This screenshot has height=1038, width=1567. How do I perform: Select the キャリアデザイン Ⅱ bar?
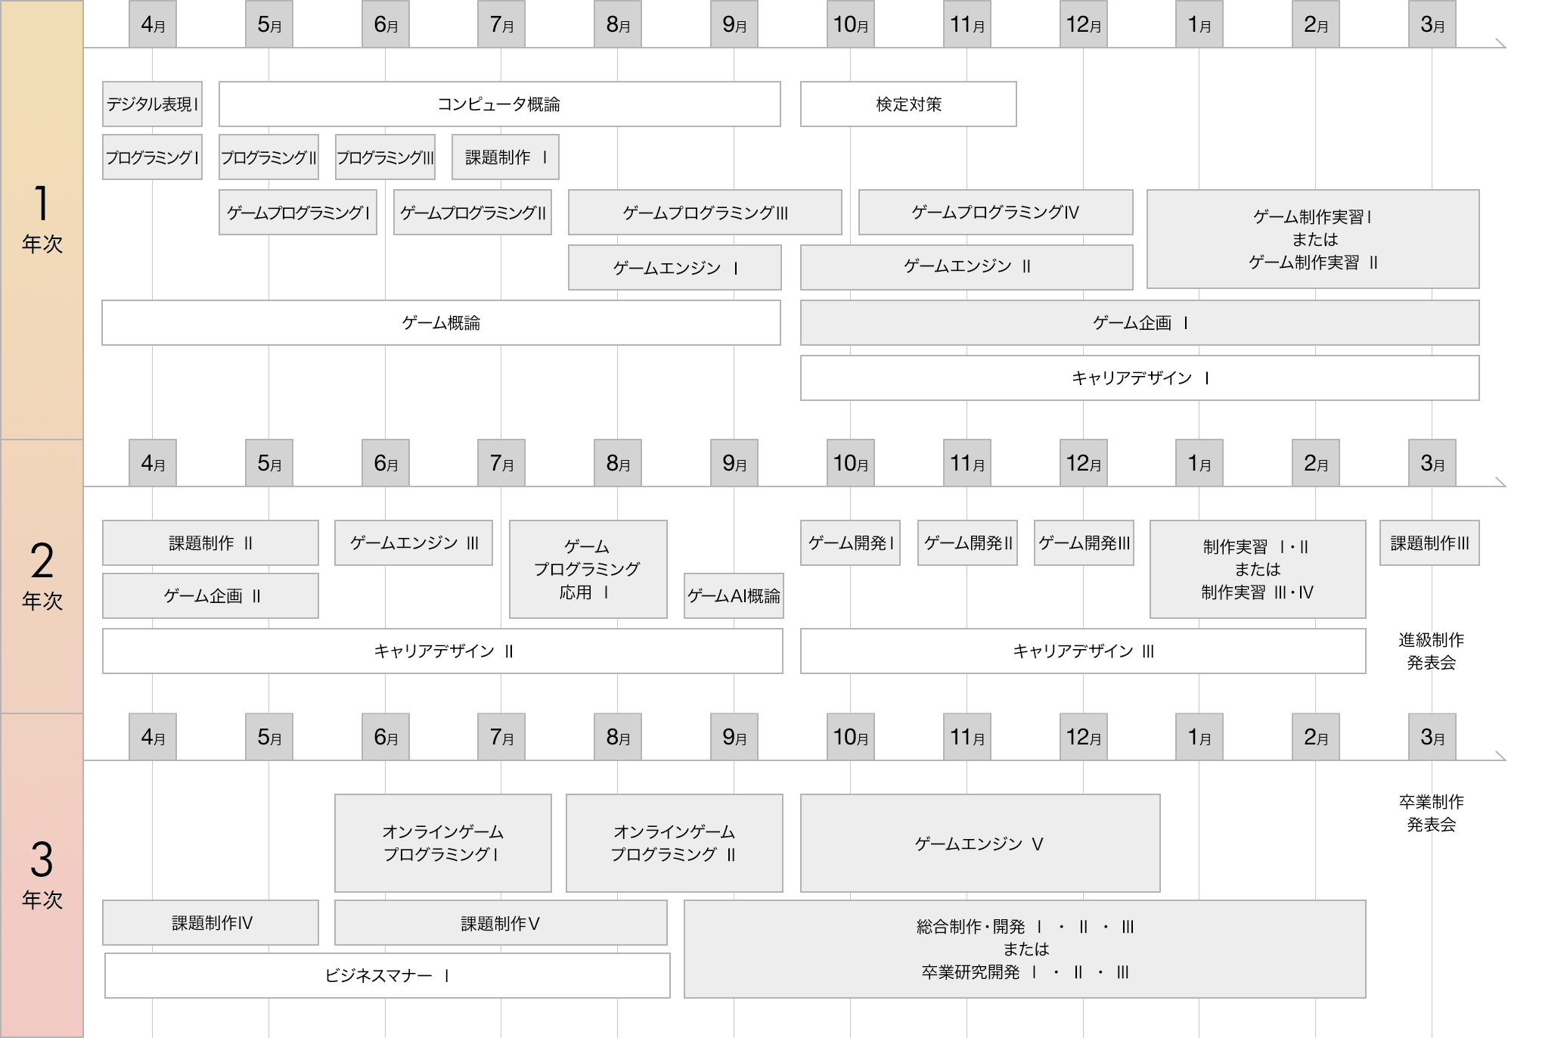point(442,651)
